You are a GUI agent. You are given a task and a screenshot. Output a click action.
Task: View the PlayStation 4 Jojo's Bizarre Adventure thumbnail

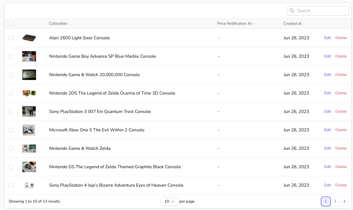tap(29, 185)
